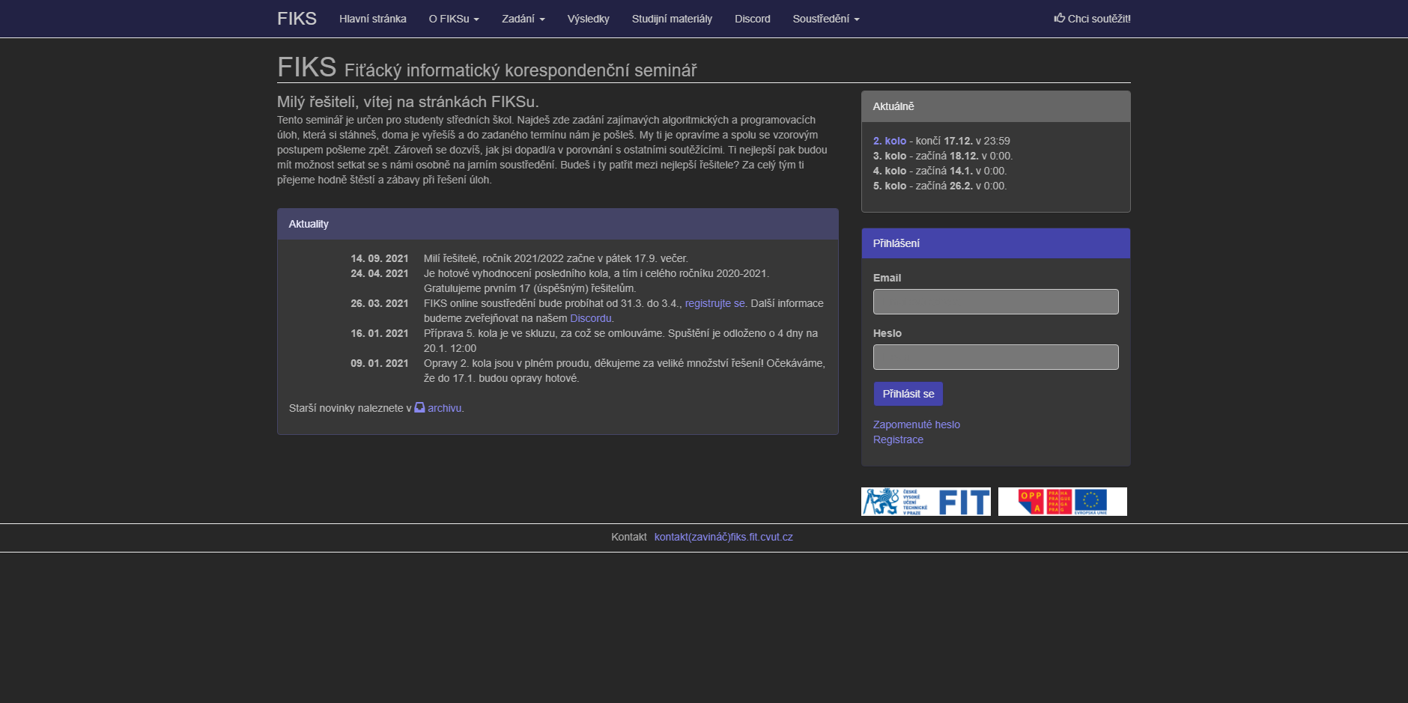
Task: Open Discord from the navigation bar
Action: [x=752, y=19]
